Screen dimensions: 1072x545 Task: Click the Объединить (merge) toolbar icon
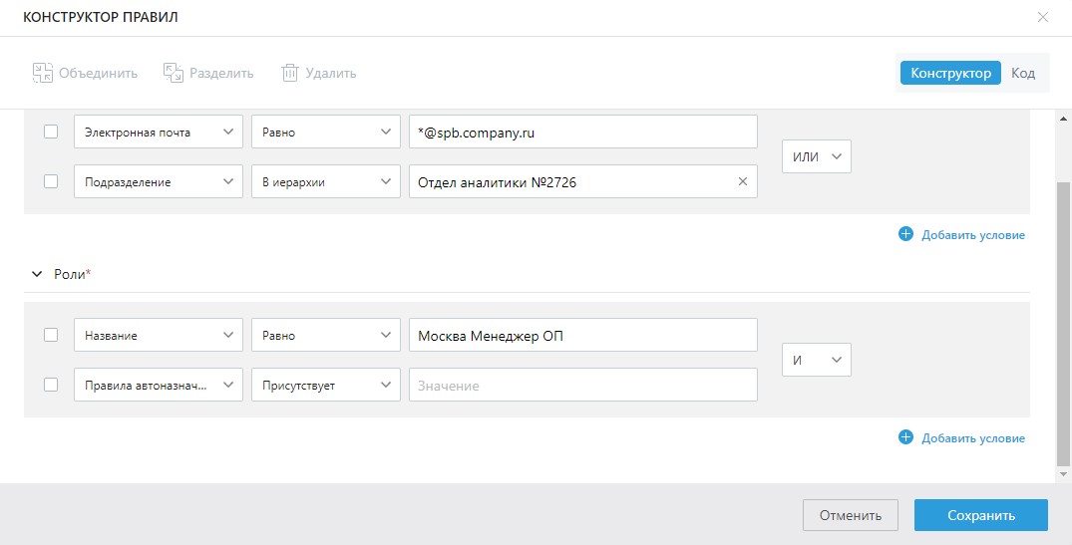(43, 73)
